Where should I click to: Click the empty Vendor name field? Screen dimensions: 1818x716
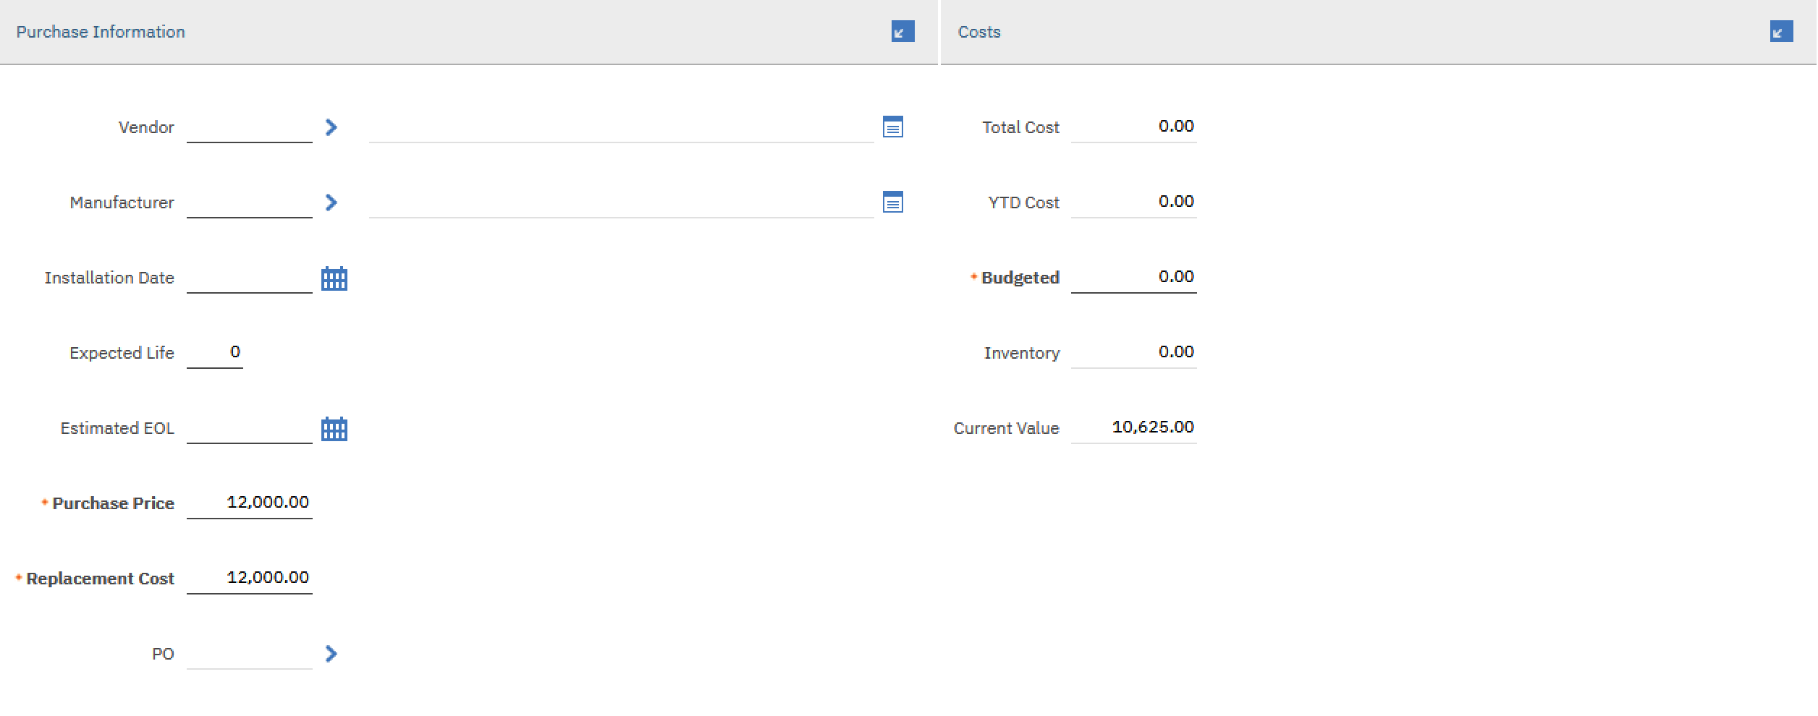click(x=622, y=130)
